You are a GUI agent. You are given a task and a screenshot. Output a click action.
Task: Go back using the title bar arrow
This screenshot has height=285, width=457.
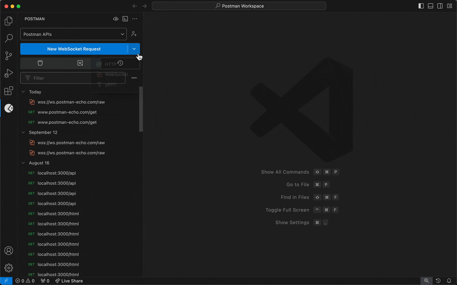135,6
